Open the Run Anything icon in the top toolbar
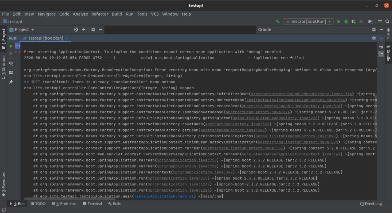This screenshot has width=392, height=213. pos(380,21)
